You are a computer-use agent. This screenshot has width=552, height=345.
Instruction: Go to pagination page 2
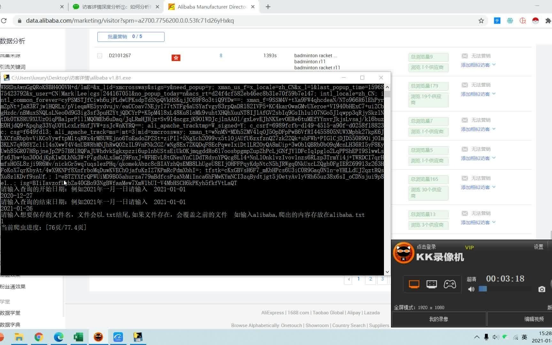[x=371, y=279]
